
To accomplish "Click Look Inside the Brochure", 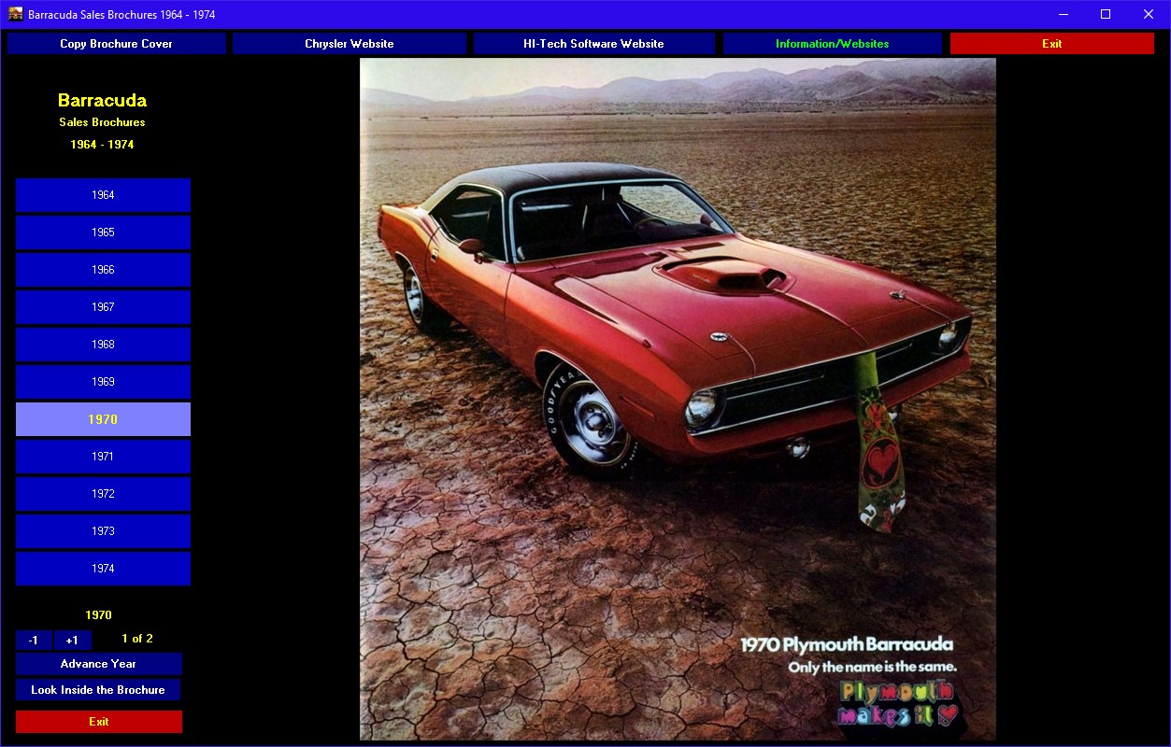I will pyautogui.click(x=98, y=690).
